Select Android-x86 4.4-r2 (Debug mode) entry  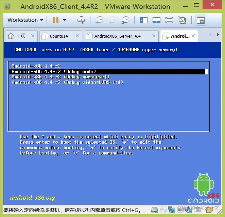[x=108, y=72]
